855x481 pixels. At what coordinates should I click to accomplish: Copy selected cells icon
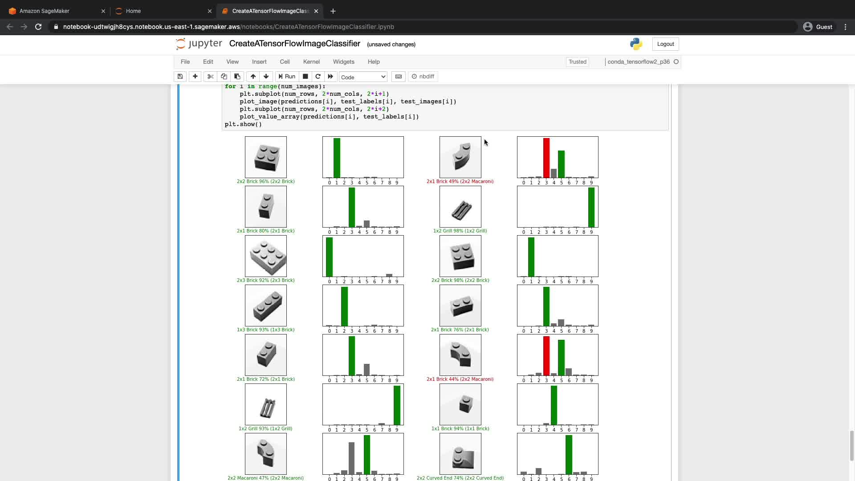(x=224, y=77)
